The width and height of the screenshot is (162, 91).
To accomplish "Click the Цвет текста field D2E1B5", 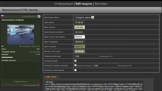I will pos(79,27).
